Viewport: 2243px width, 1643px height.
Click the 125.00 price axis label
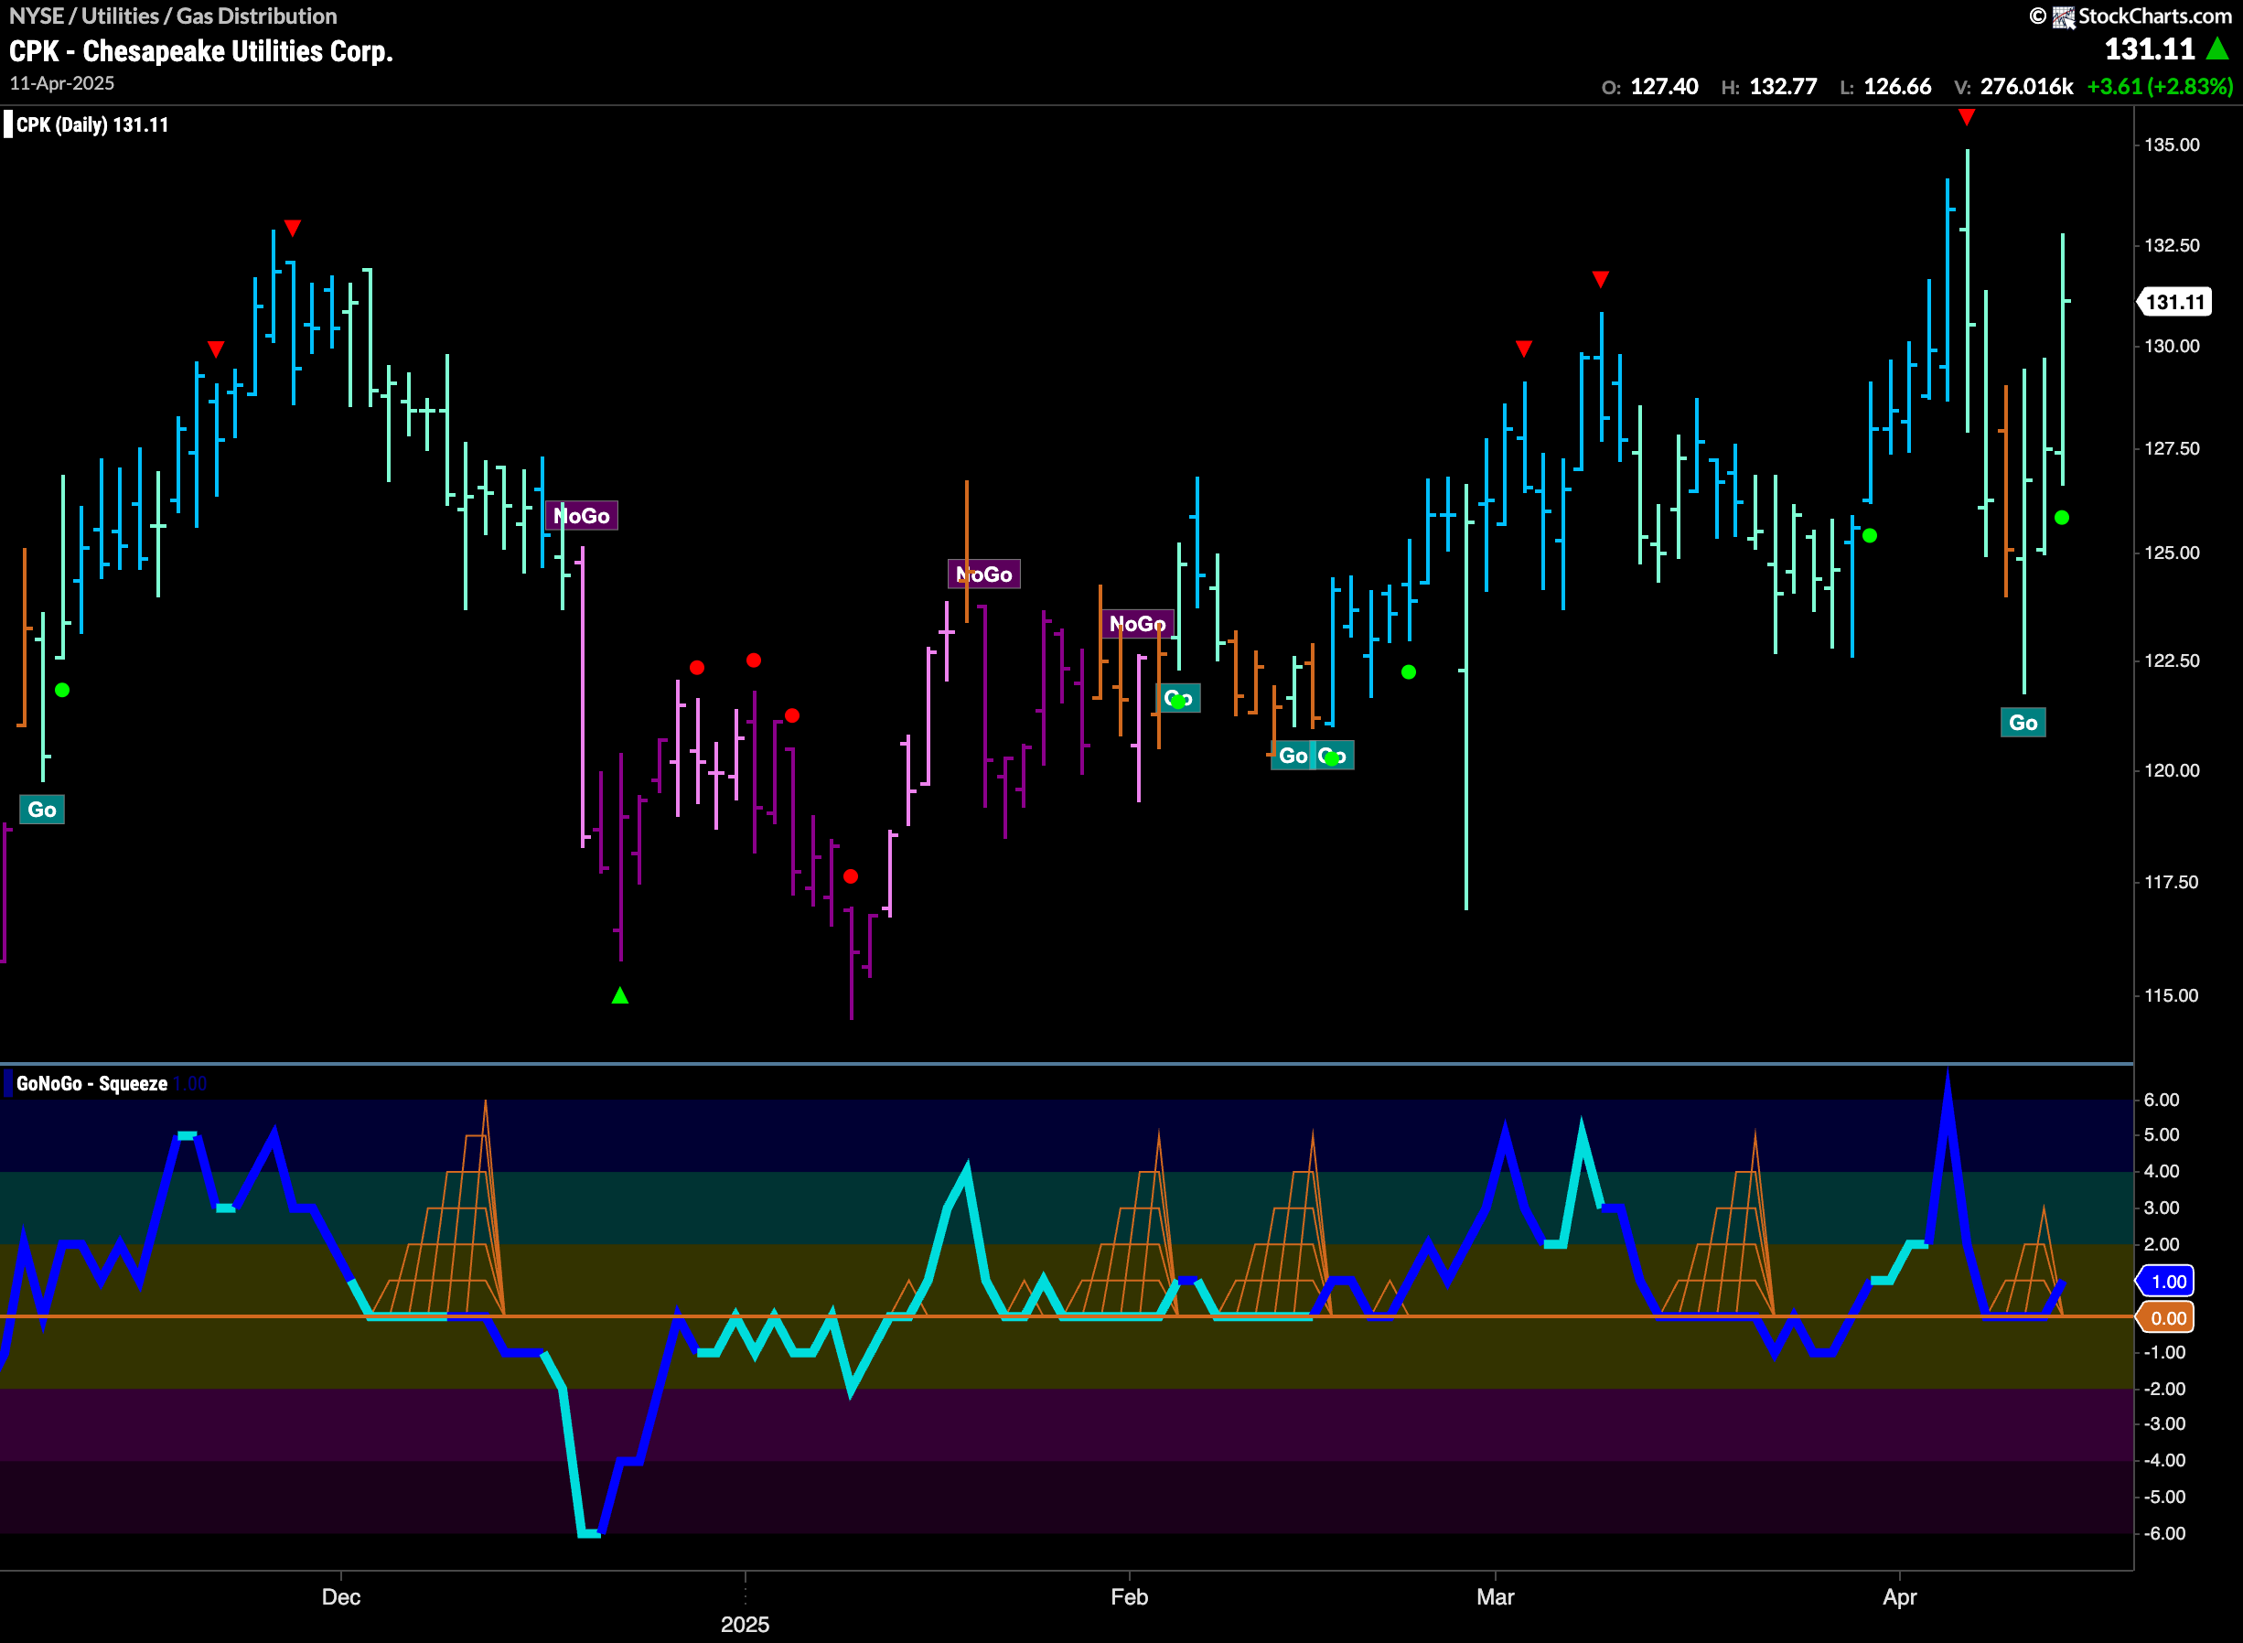(2172, 553)
